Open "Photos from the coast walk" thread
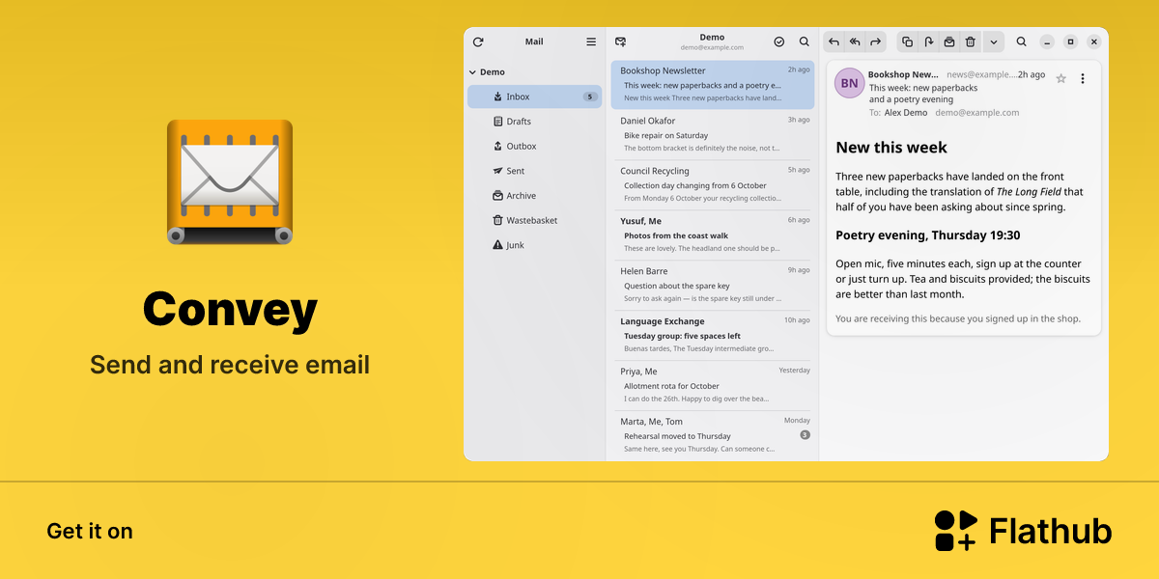 713,235
